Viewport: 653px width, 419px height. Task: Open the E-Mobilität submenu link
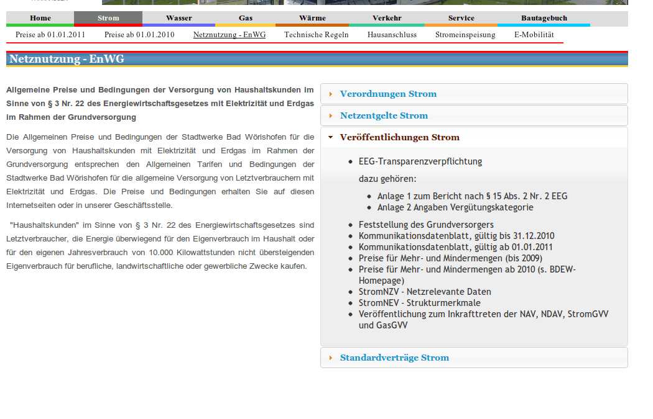click(534, 35)
